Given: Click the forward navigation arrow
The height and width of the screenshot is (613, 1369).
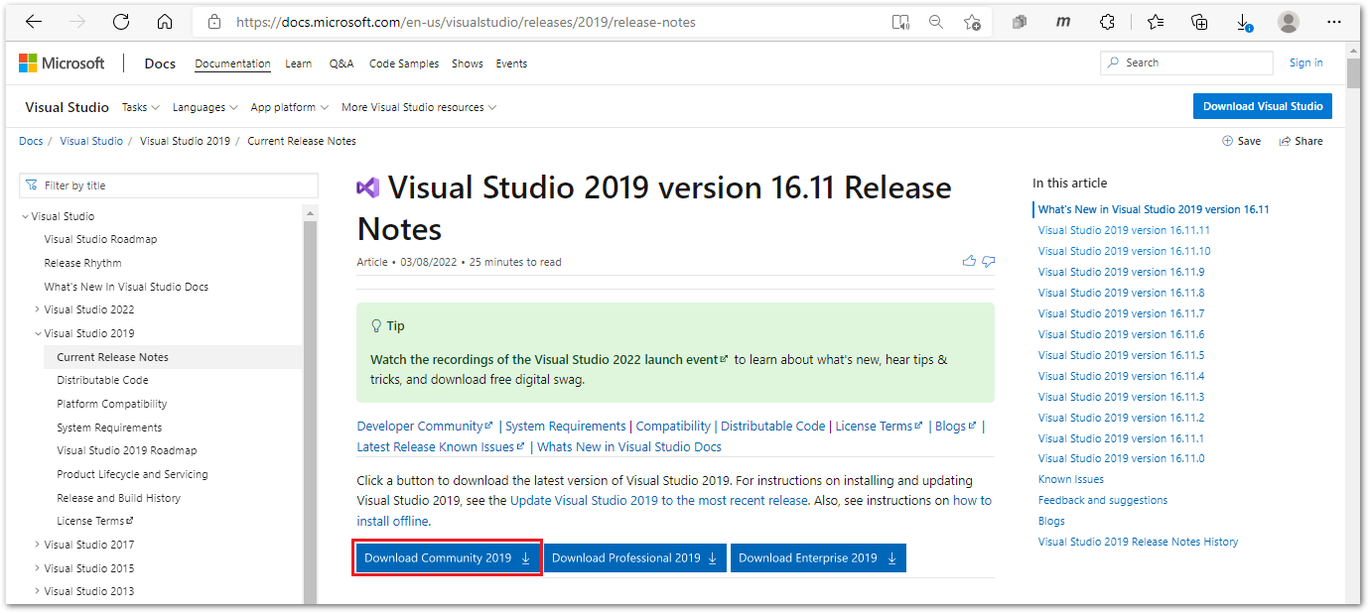Looking at the screenshot, I should click(77, 22).
